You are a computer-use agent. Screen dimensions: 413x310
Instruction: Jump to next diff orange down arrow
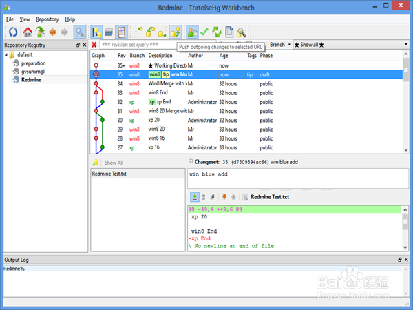(224, 197)
